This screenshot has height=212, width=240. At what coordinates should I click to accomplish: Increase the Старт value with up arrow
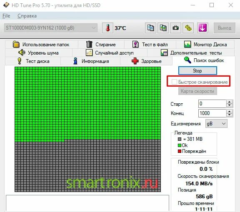point(229,102)
